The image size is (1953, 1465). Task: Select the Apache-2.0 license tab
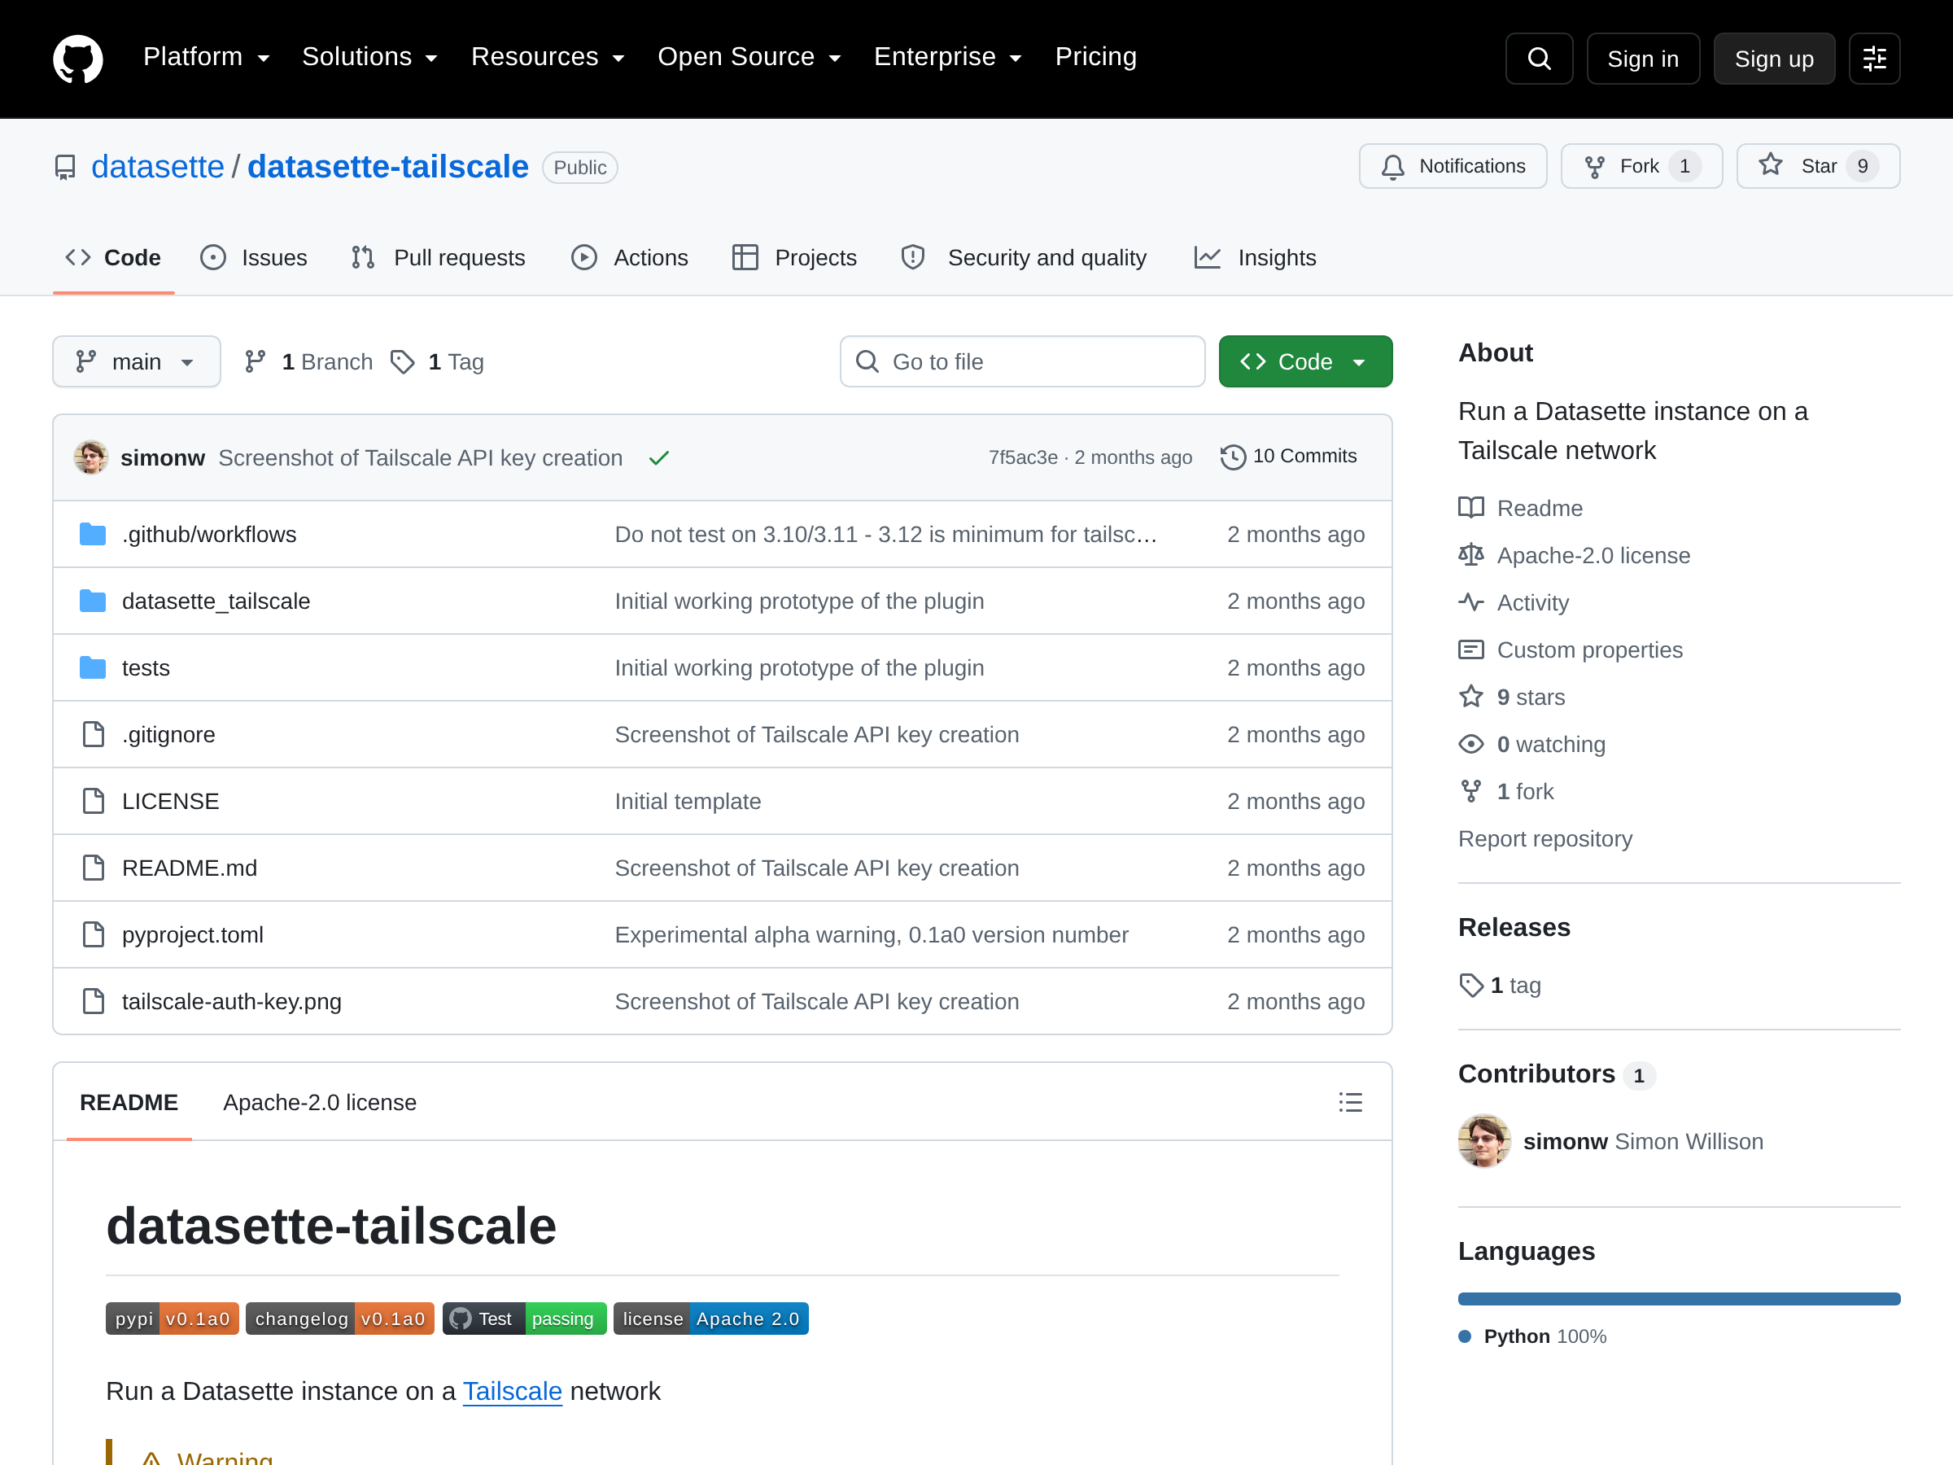point(320,1102)
